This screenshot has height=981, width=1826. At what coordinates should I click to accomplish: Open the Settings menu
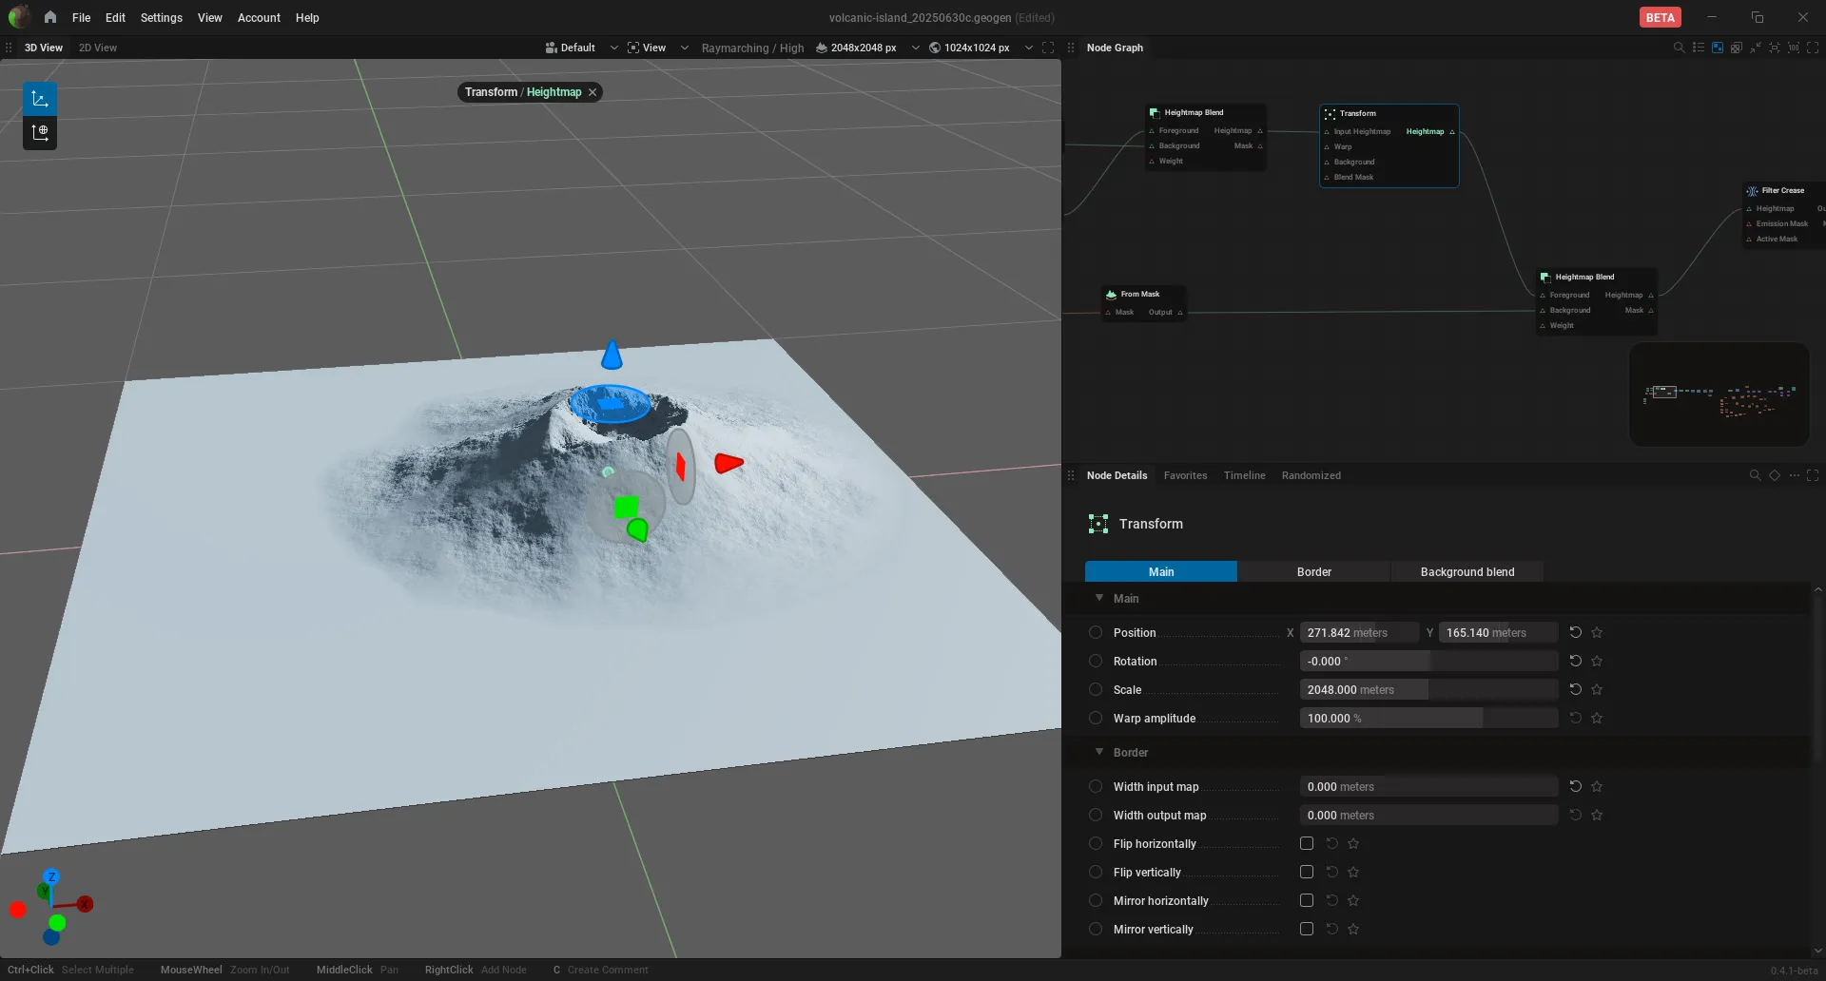(x=161, y=17)
